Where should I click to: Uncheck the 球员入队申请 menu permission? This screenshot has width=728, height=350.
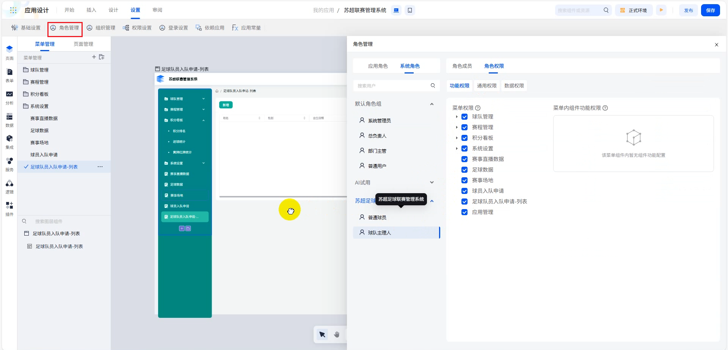click(464, 191)
